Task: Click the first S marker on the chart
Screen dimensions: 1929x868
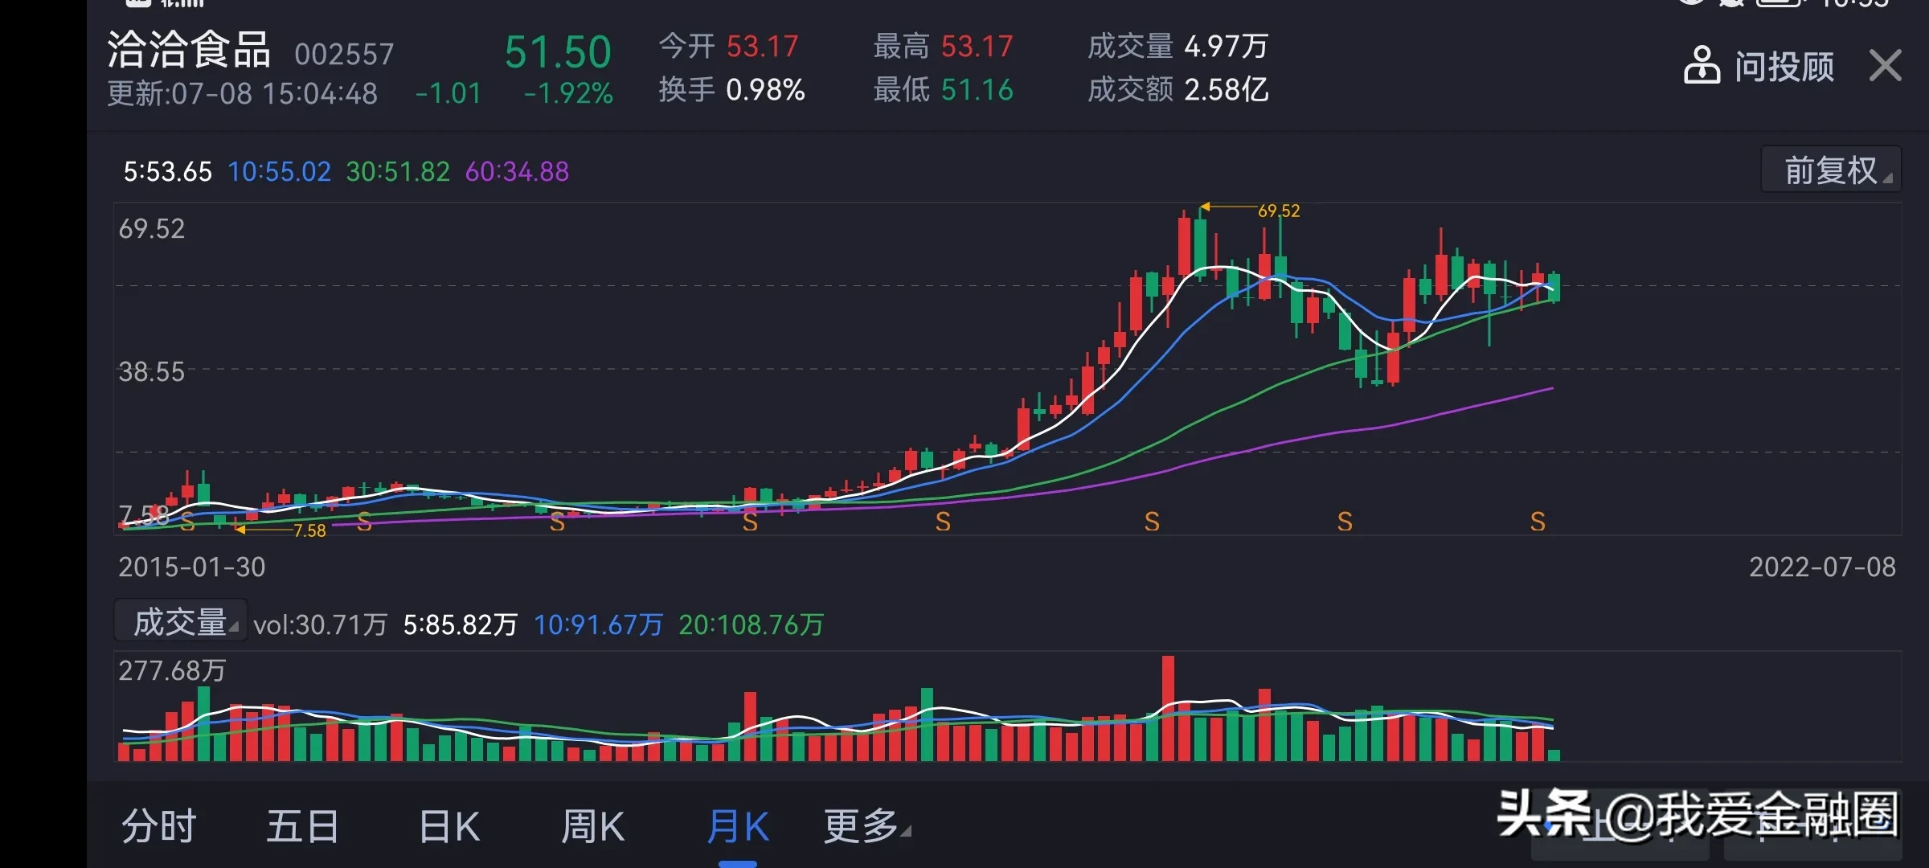Action: coord(187,522)
